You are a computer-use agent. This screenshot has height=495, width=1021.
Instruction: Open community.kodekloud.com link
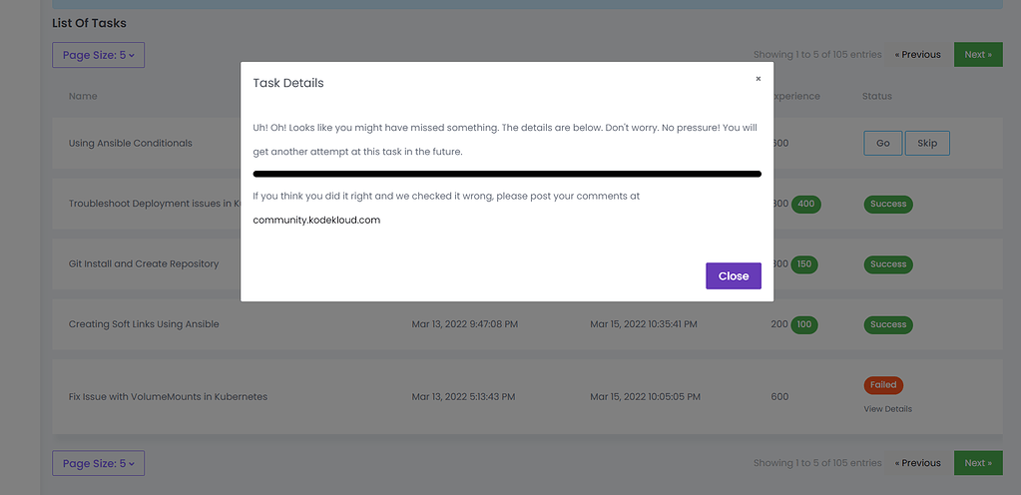316,220
